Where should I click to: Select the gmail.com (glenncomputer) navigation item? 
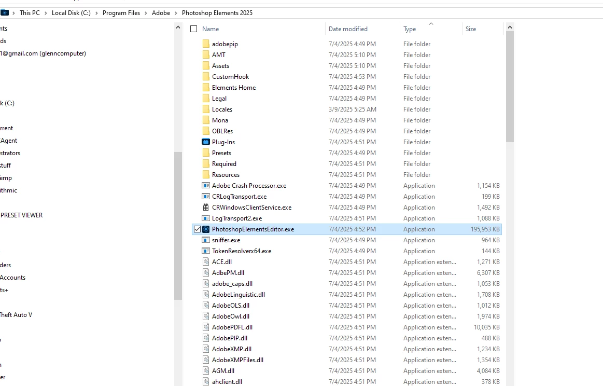click(43, 53)
